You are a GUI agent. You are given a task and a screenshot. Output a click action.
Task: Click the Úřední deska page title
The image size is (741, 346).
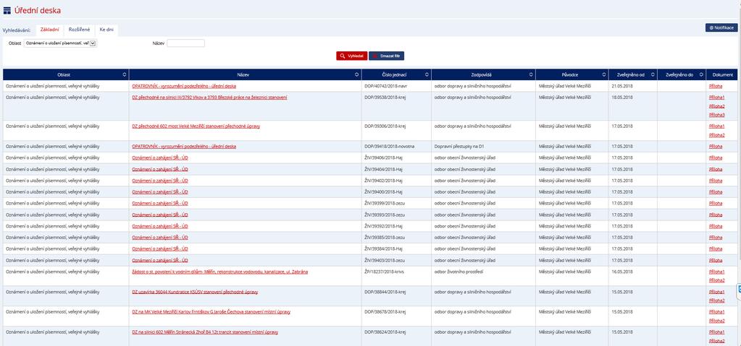(38, 10)
